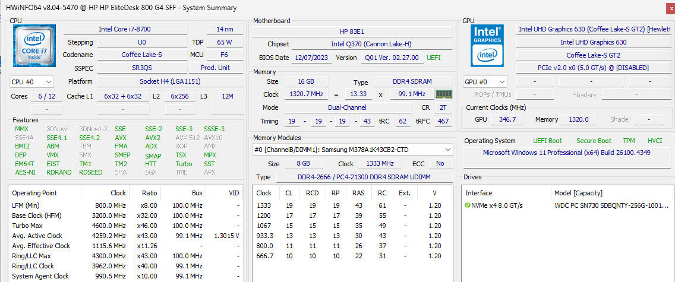
Task: Click the tRFC 467 timing value
Action: coord(443,121)
